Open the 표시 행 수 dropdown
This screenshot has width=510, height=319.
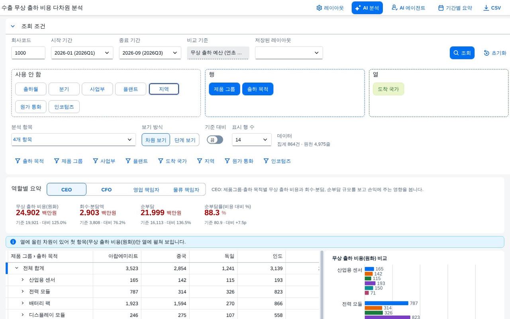tap(252, 140)
